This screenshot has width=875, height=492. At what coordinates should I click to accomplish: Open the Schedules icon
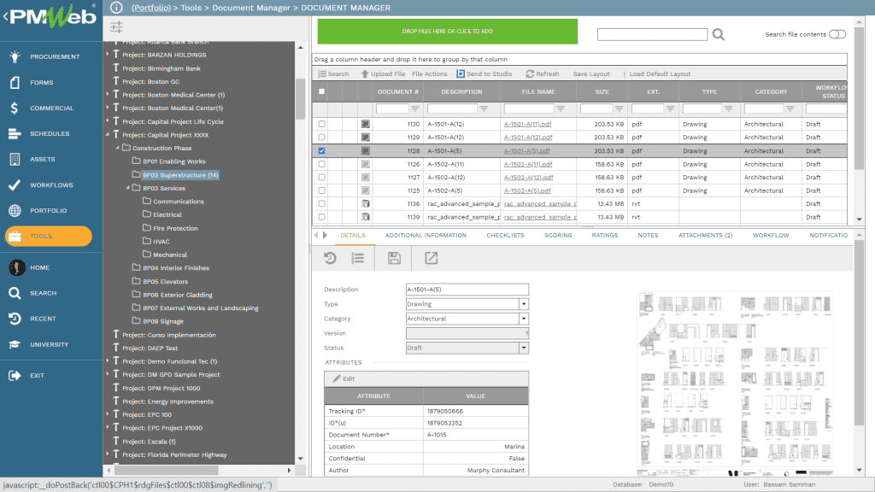click(15, 133)
